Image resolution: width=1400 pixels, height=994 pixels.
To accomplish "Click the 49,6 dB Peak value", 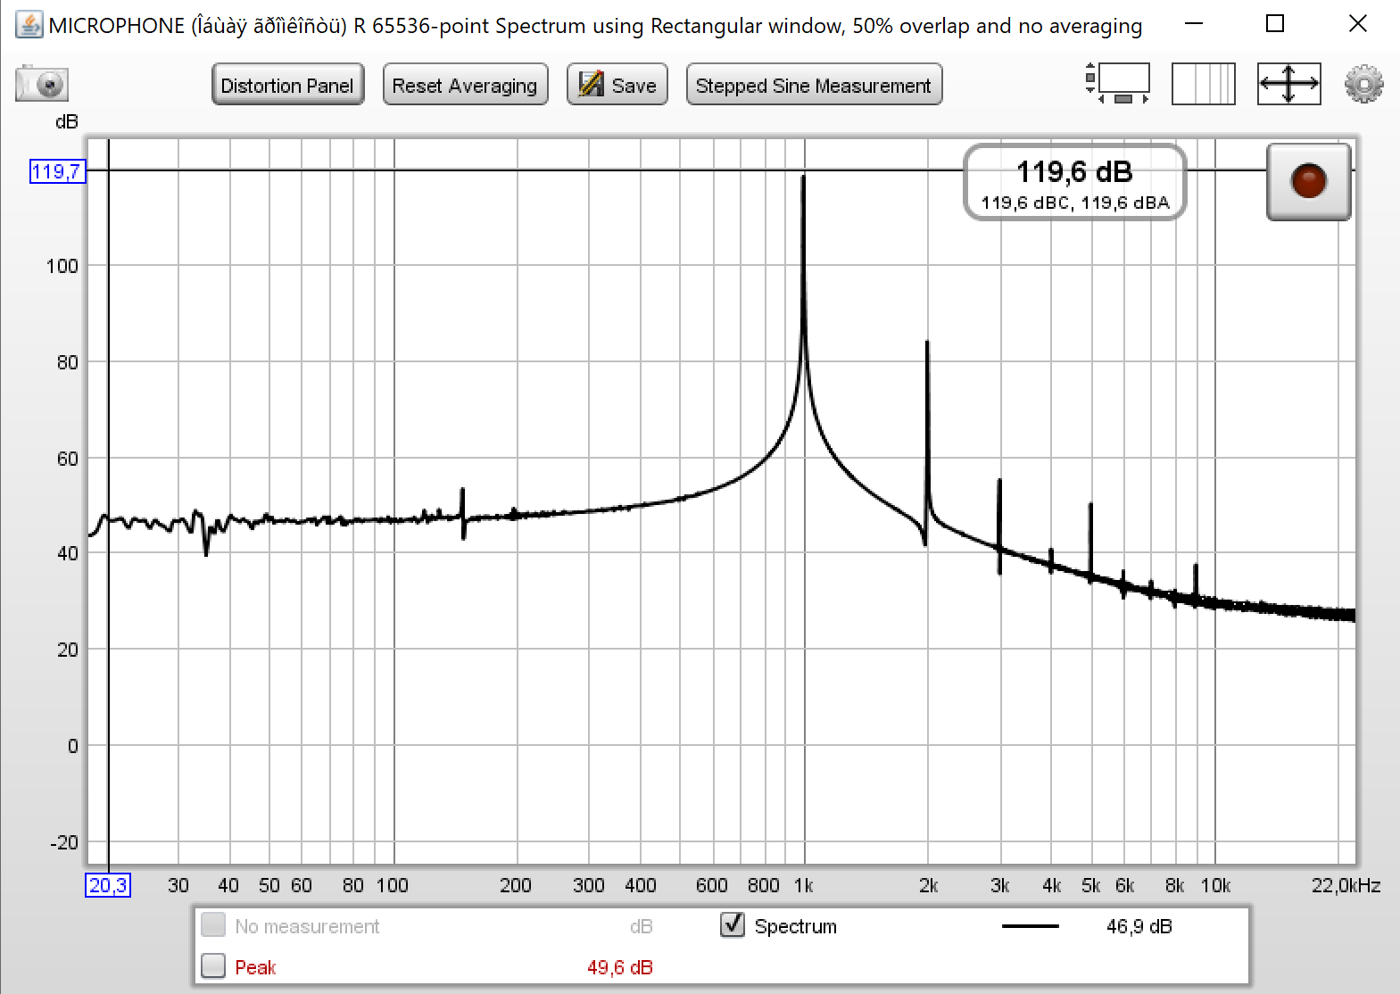I will point(620,967).
